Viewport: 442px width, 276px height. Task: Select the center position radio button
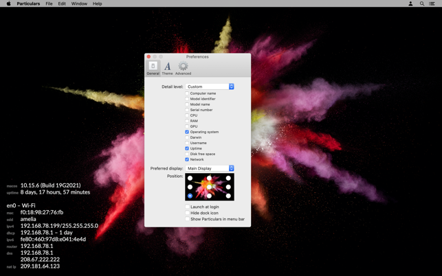point(209,187)
